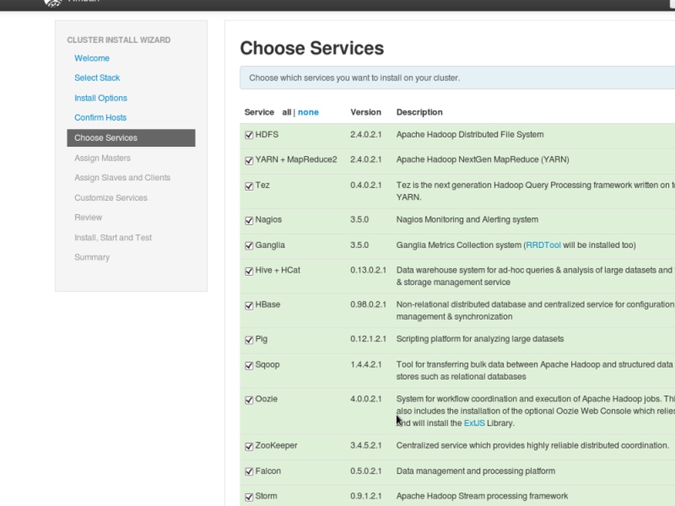Disable the Storm service checkbox
Image resolution: width=675 pixels, height=506 pixels.
(249, 497)
